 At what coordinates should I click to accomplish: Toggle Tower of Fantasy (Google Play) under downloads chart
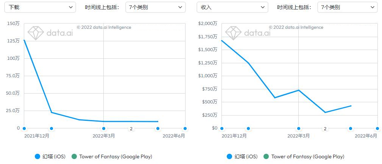click(112, 156)
